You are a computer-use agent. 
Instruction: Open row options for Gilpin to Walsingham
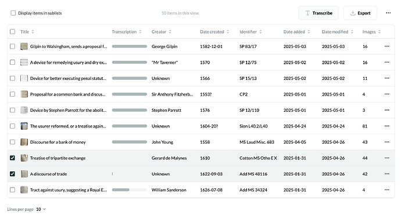386,46
